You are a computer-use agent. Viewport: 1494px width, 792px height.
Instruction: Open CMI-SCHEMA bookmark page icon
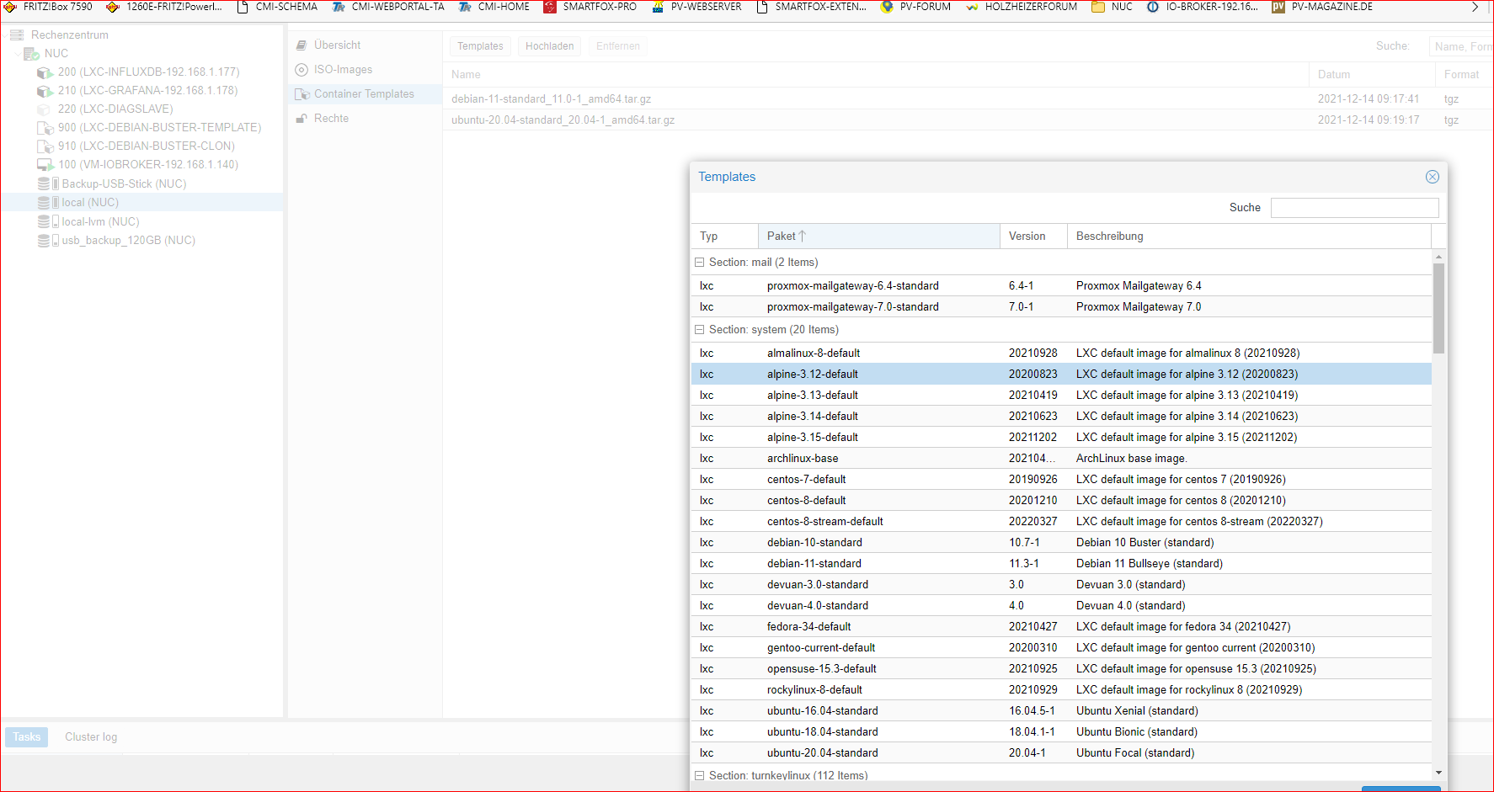click(x=243, y=7)
